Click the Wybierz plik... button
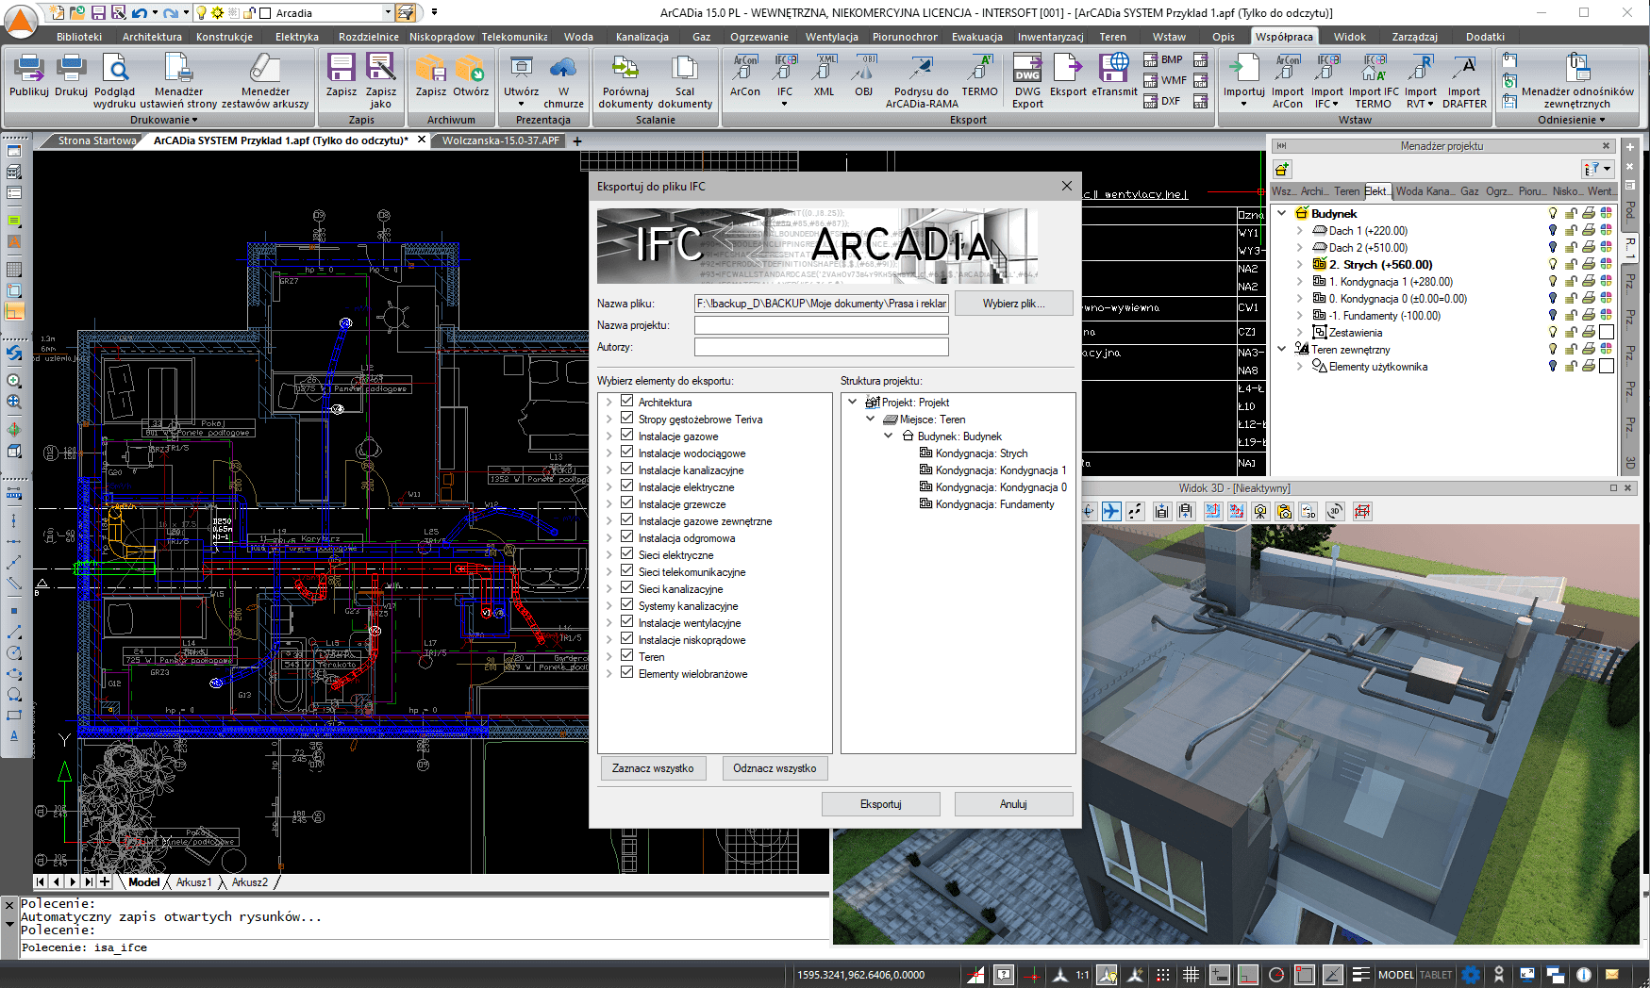The width and height of the screenshot is (1650, 988). pyautogui.click(x=1013, y=304)
